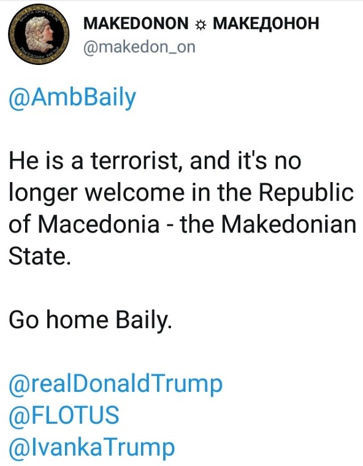Click the word "longer" in the tweet body
Image resolution: width=363 pixels, height=466 pixels.
[44, 194]
